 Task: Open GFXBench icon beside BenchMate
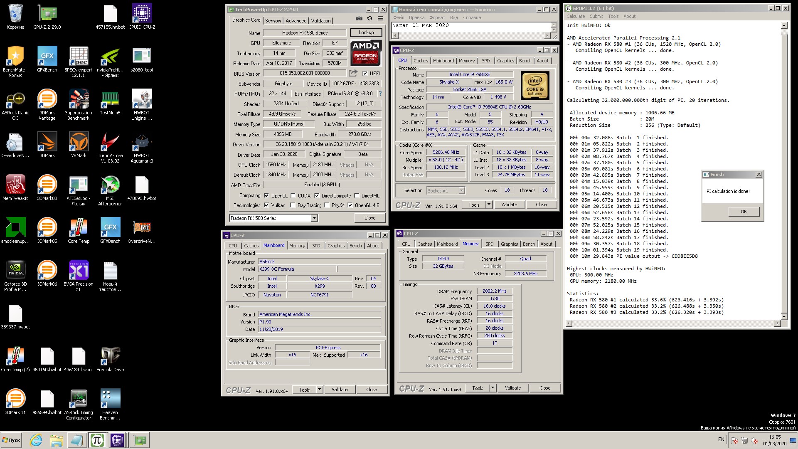coord(47,59)
